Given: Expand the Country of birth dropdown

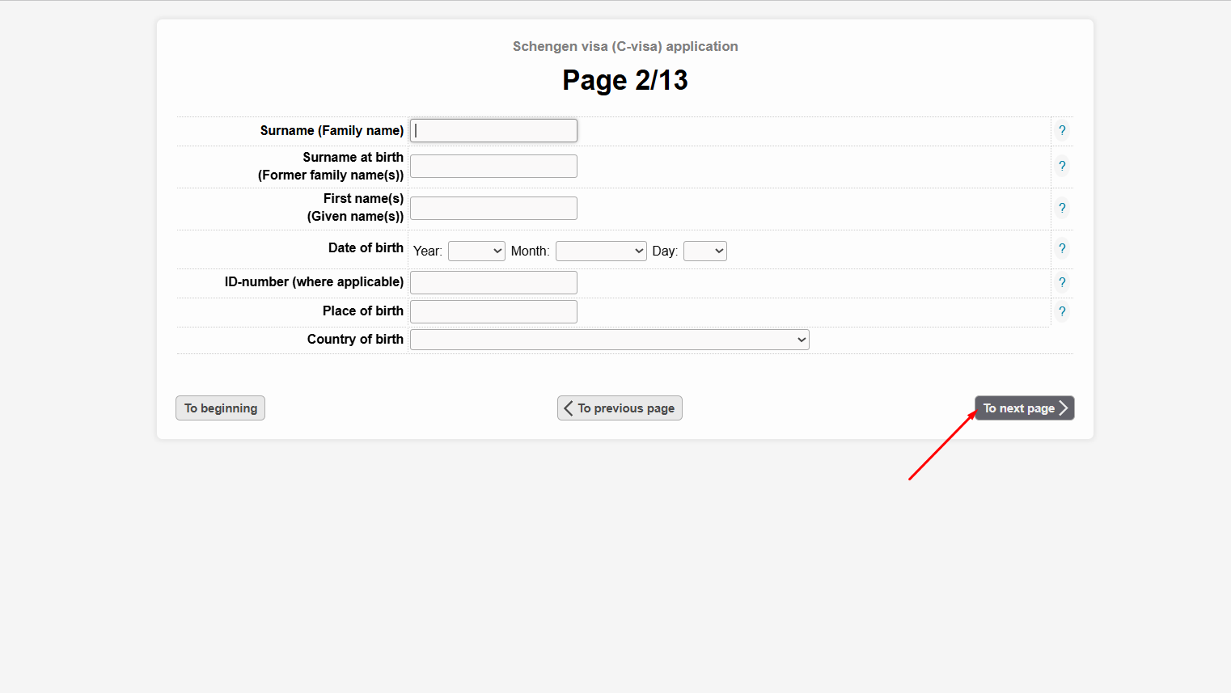Looking at the screenshot, I should [610, 340].
